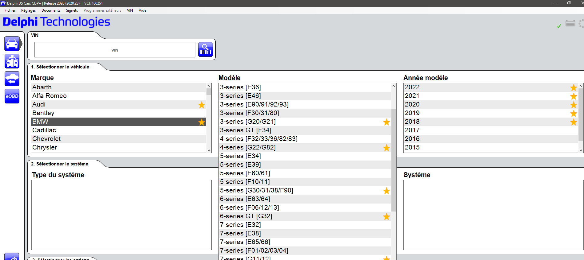The width and height of the screenshot is (584, 260).
Task: Open the Signets menu
Action: coord(72,10)
